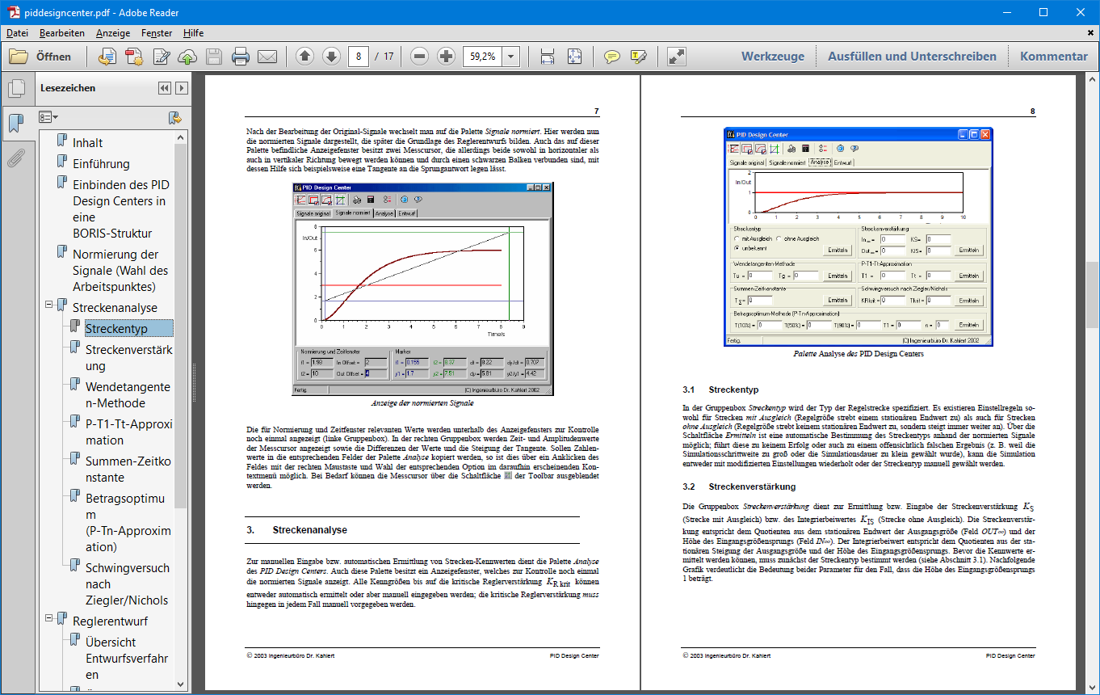Click the print document icon
The height and width of the screenshot is (695, 1100).
pyautogui.click(x=240, y=57)
